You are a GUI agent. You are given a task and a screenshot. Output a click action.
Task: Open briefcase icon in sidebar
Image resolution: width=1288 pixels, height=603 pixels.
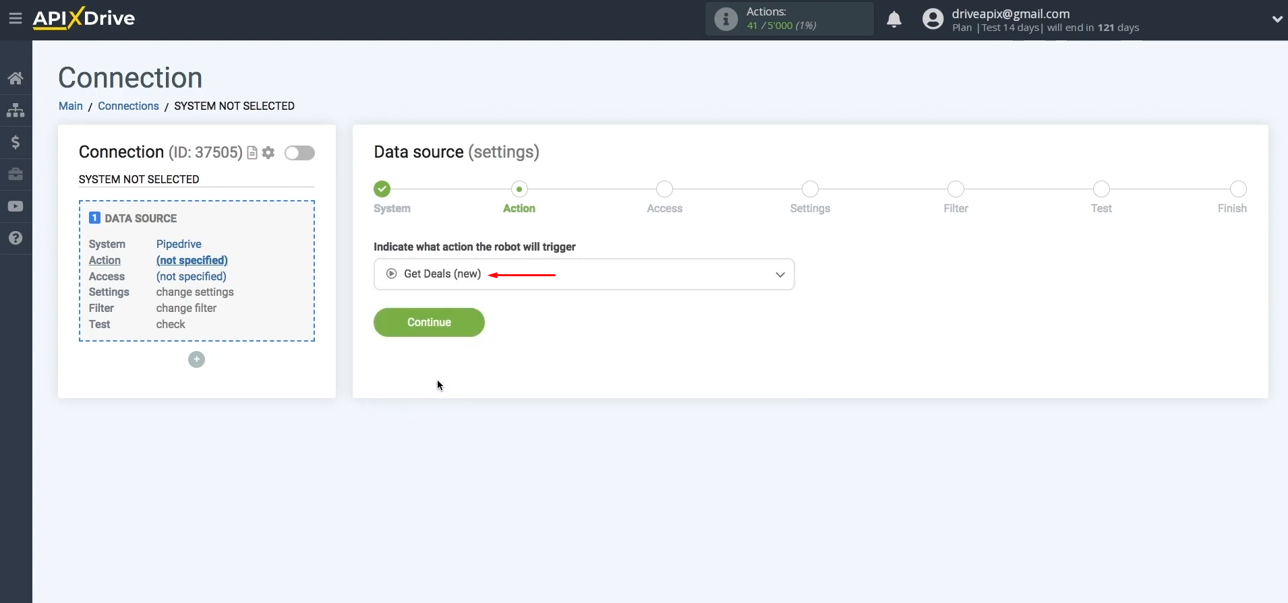[16, 174]
